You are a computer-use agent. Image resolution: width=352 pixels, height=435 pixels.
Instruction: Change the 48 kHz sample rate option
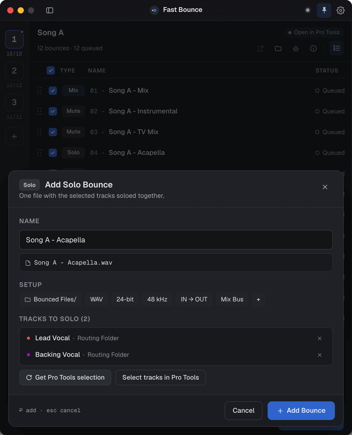click(x=157, y=300)
